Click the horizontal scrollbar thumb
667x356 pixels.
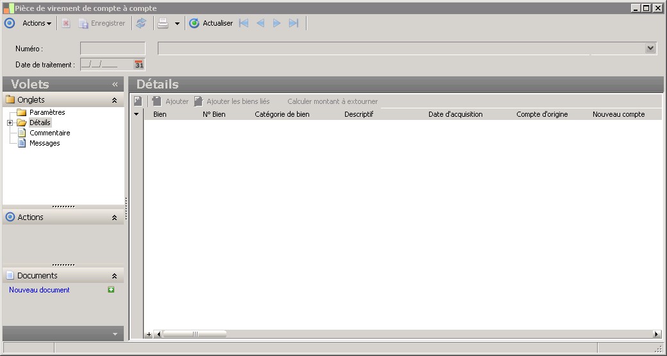pos(194,334)
